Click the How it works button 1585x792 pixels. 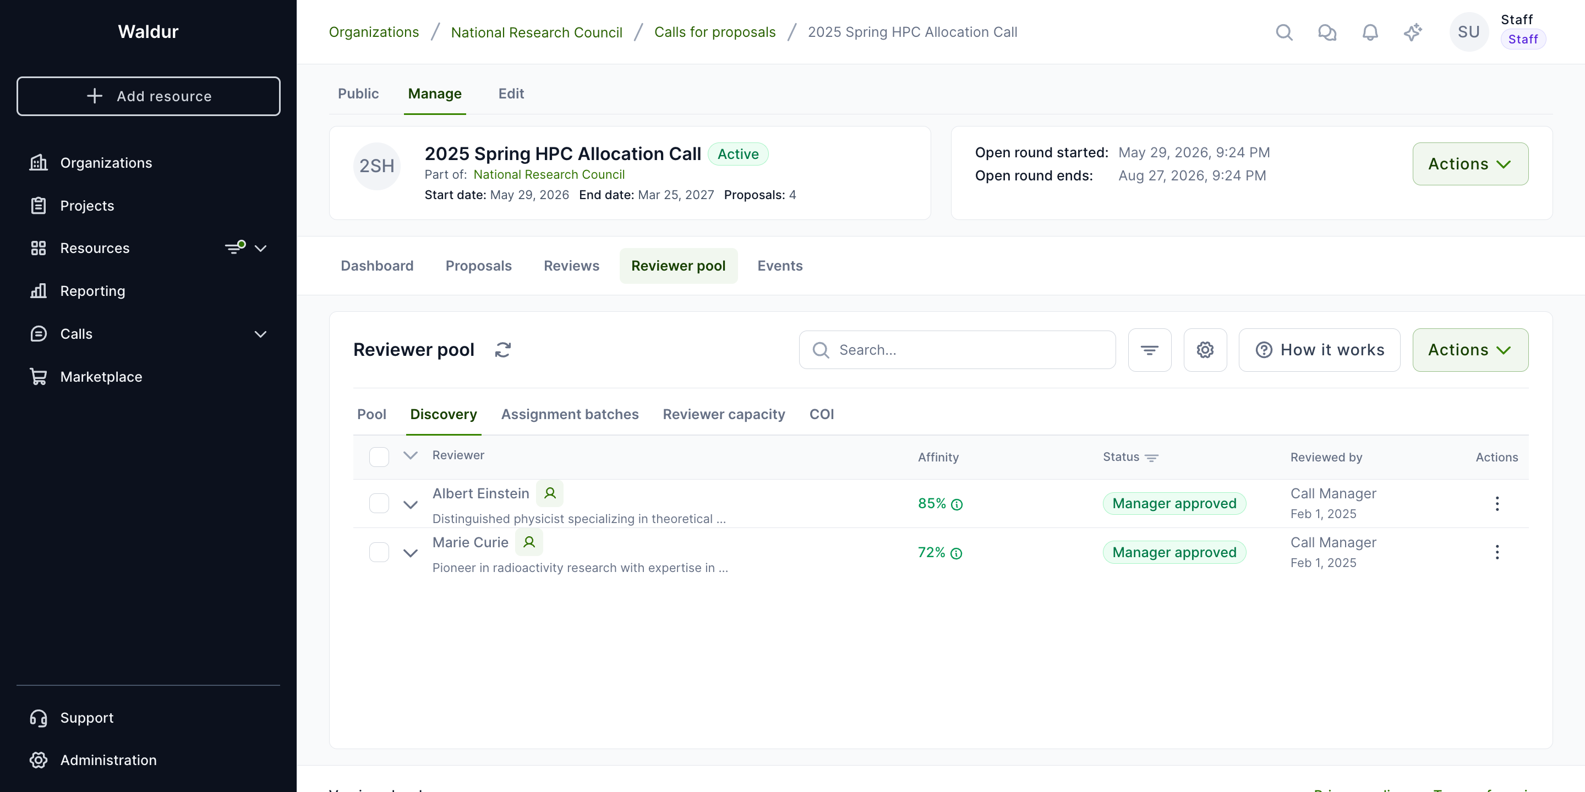[1319, 350]
